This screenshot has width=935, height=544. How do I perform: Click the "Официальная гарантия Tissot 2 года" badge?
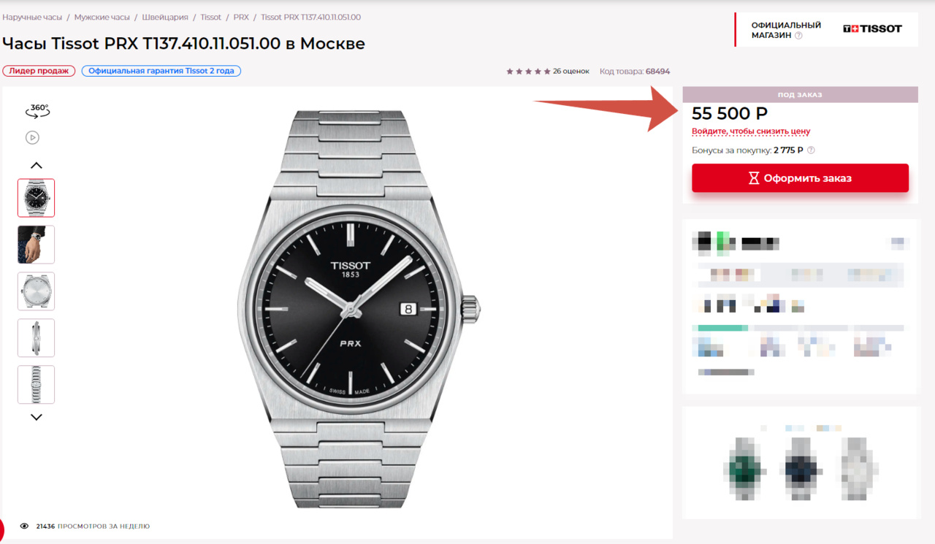(161, 71)
